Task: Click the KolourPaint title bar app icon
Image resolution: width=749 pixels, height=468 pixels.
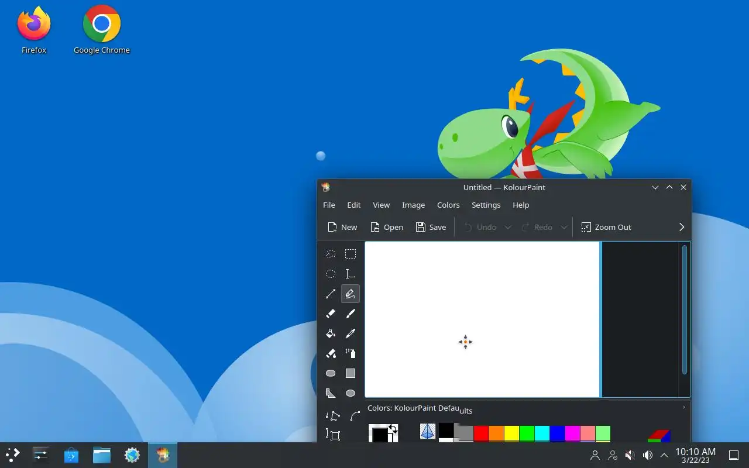Action: click(326, 187)
